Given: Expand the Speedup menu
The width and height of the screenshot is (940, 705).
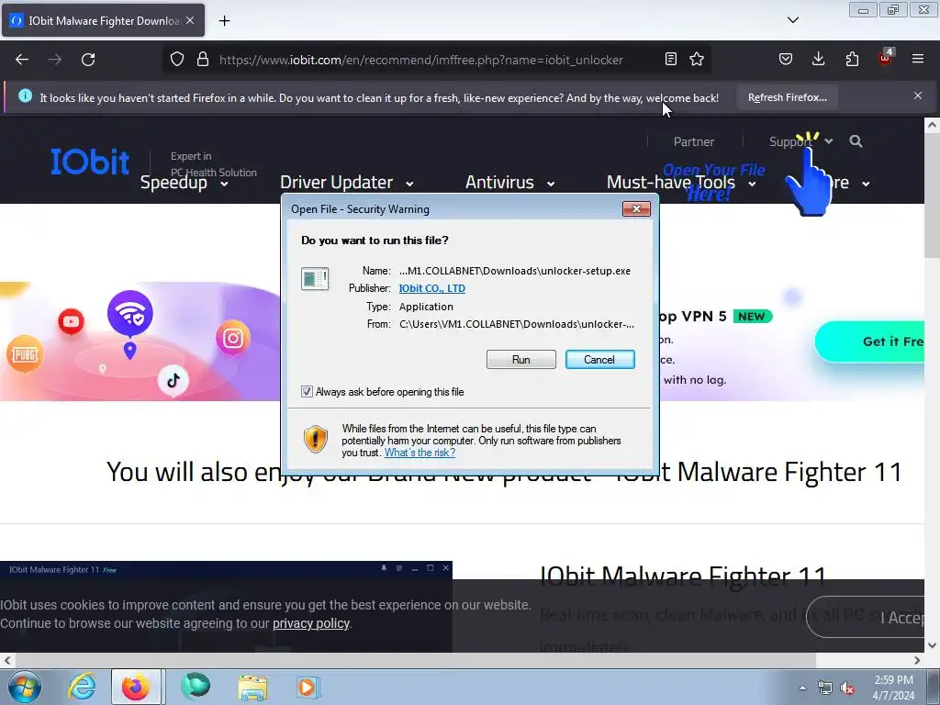Looking at the screenshot, I should pyautogui.click(x=184, y=183).
